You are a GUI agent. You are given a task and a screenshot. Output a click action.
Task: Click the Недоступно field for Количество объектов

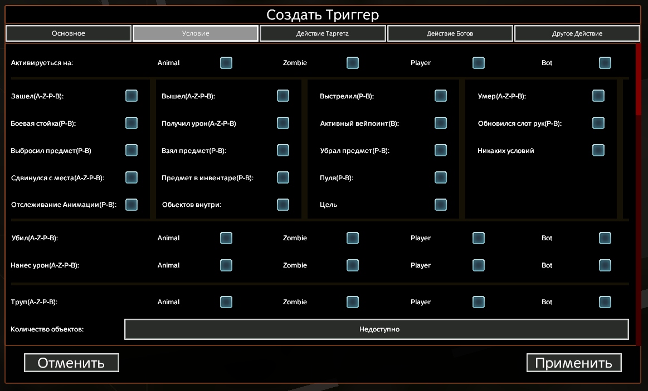(x=376, y=329)
